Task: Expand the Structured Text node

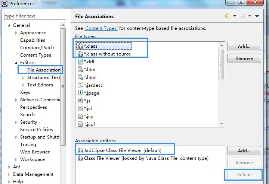Action: pos(23,77)
